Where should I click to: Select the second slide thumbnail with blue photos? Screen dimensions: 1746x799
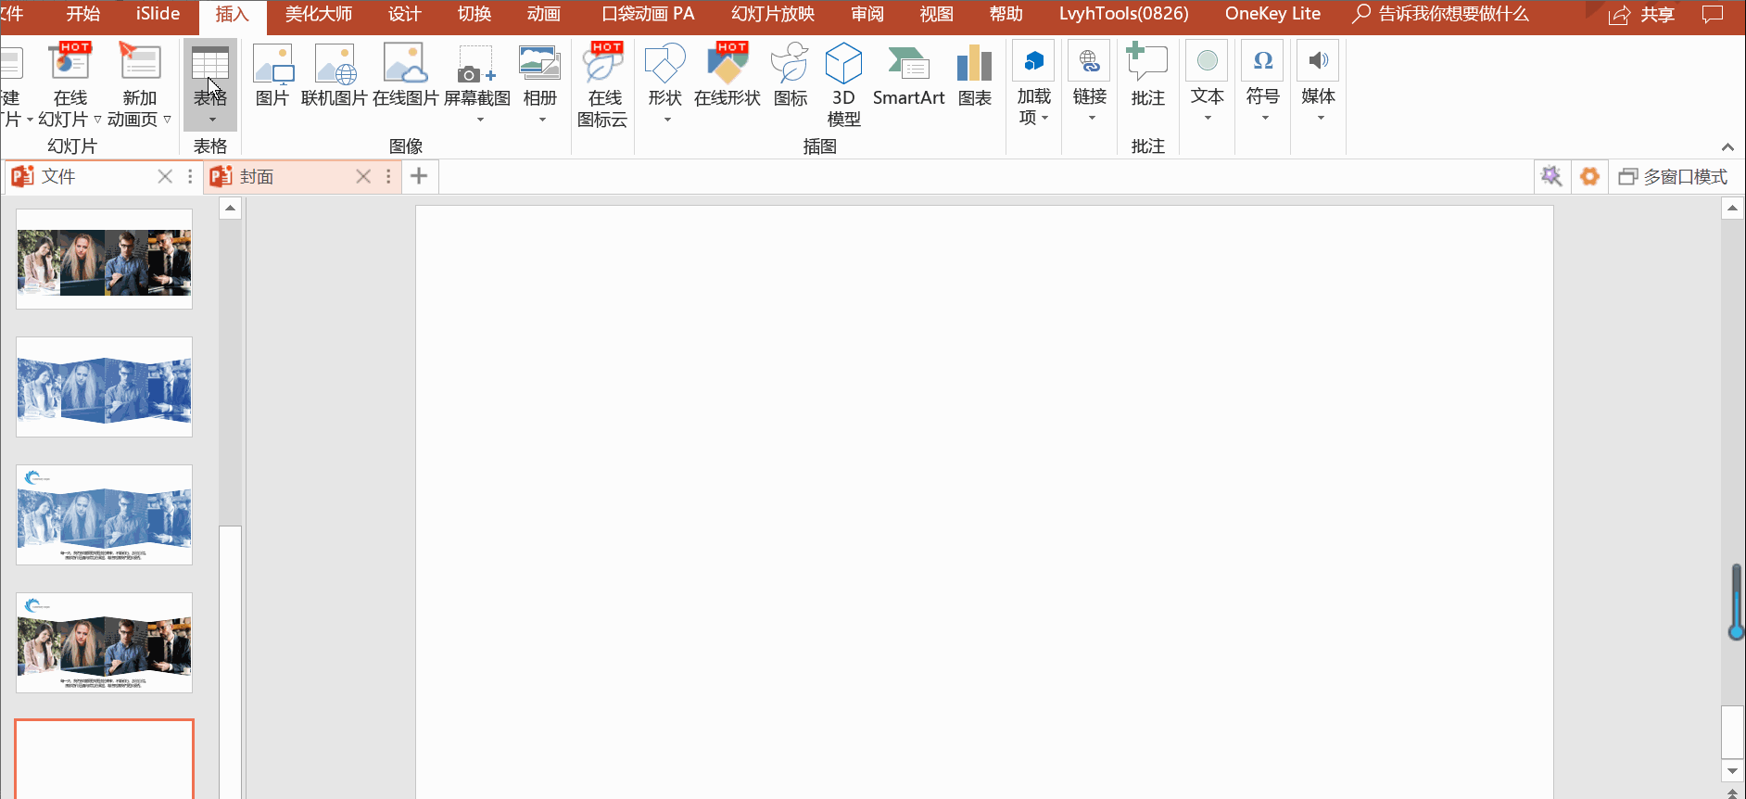click(x=105, y=387)
